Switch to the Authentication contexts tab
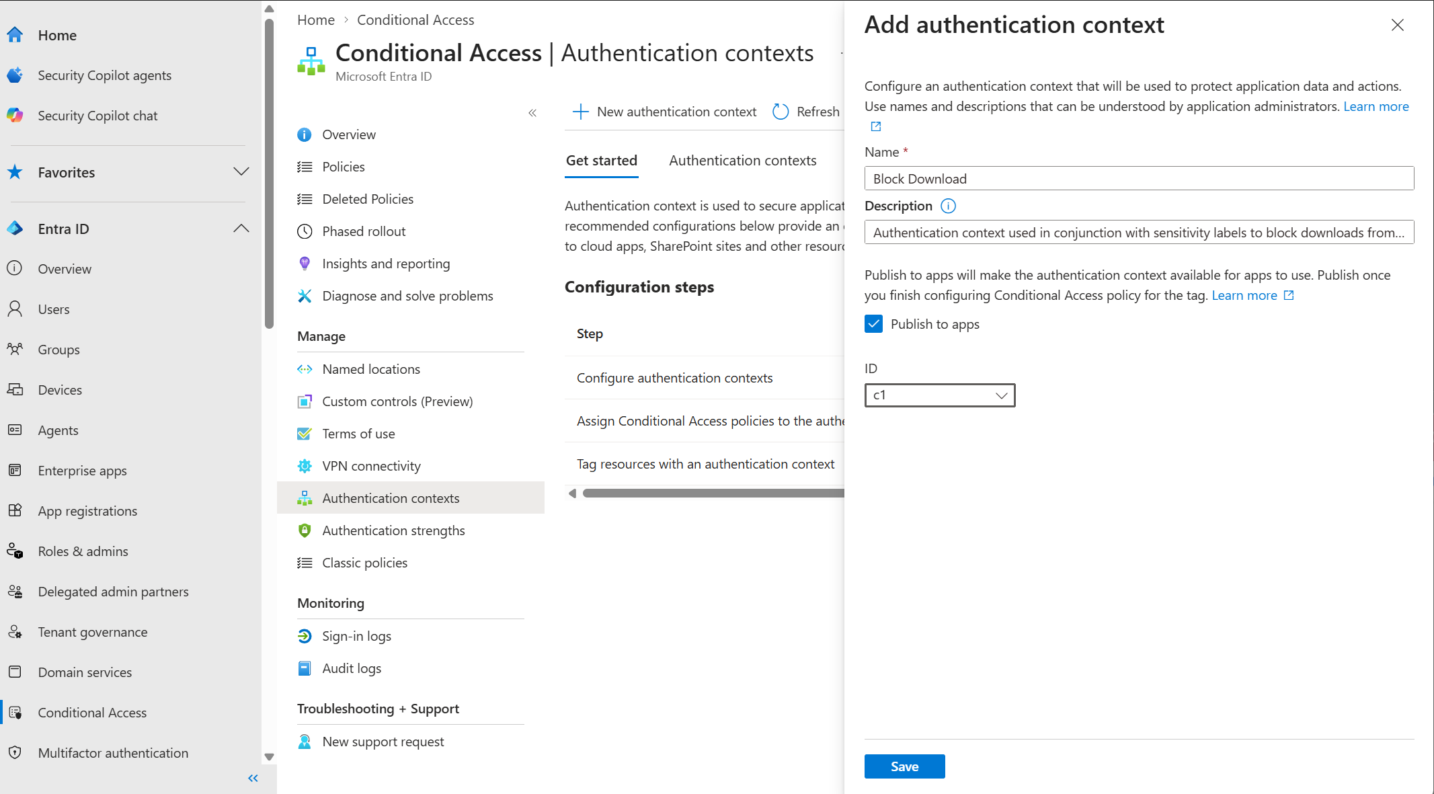Screen dimensions: 1434x794 tap(742, 161)
